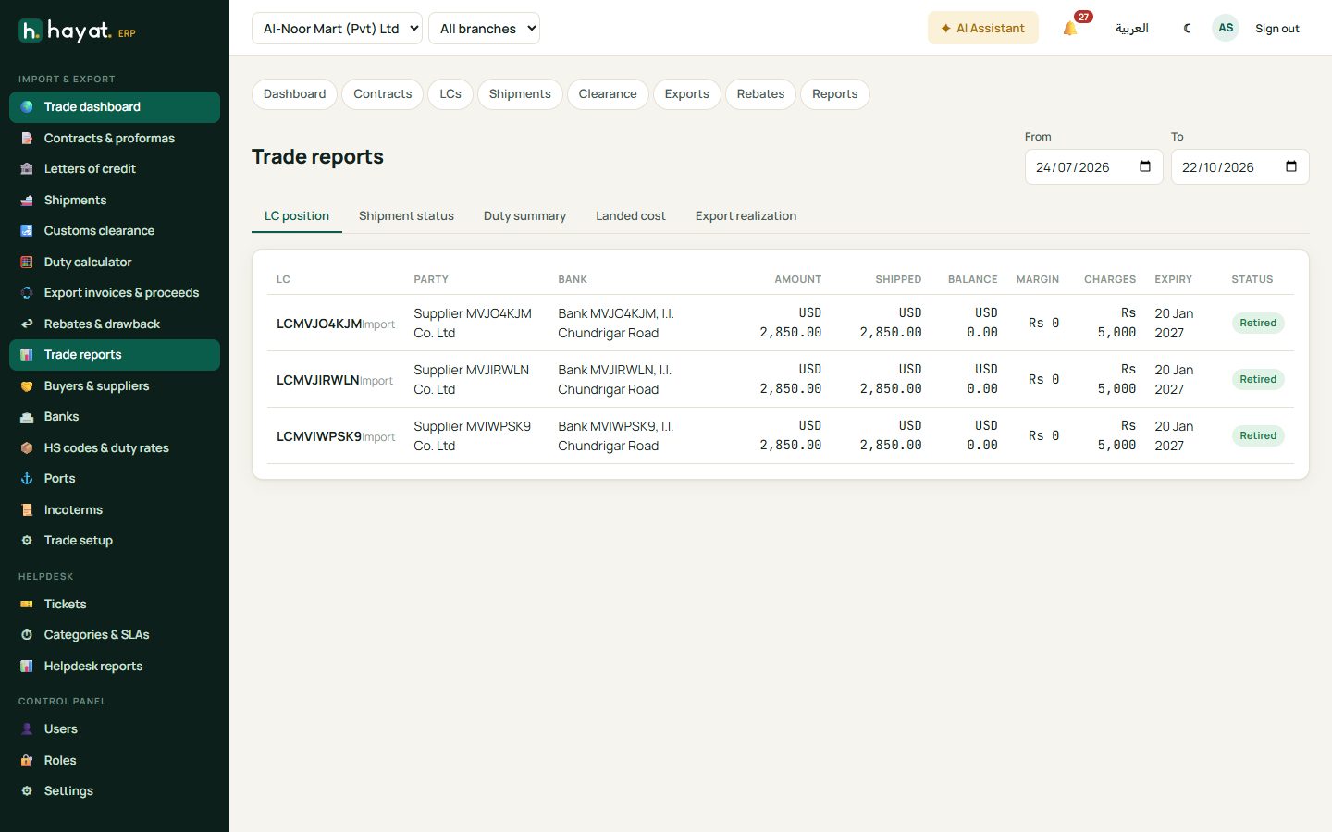Click Rebates & drawback sidebar icon
This screenshot has width=1332, height=832.
(x=27, y=324)
